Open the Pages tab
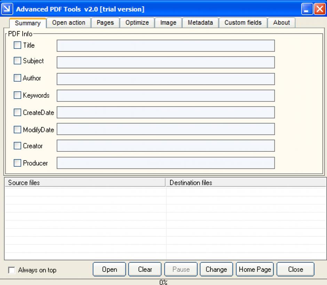 point(105,23)
